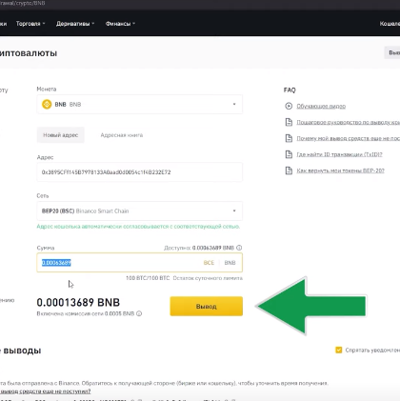Open Почему мой вывод средств FAQ link
Viewport: 400px width, 401px height.
349,138
